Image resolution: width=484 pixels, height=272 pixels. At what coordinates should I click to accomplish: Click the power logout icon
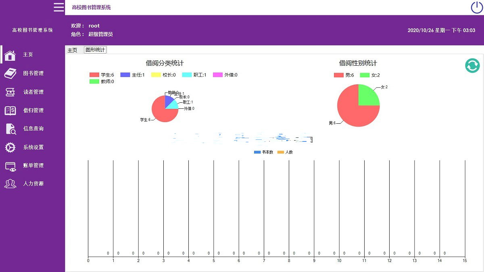pyautogui.click(x=477, y=7)
